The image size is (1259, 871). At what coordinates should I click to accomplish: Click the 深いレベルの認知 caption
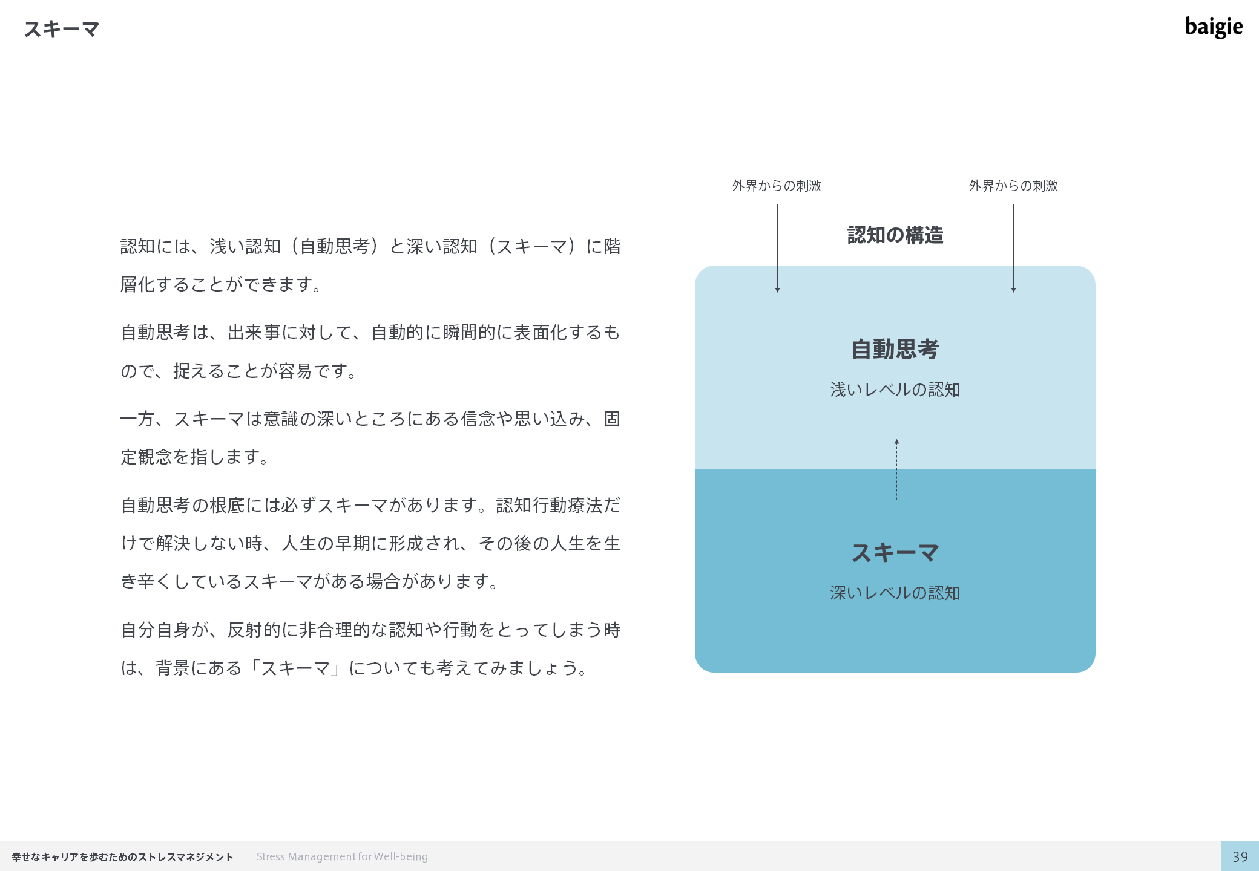click(895, 593)
